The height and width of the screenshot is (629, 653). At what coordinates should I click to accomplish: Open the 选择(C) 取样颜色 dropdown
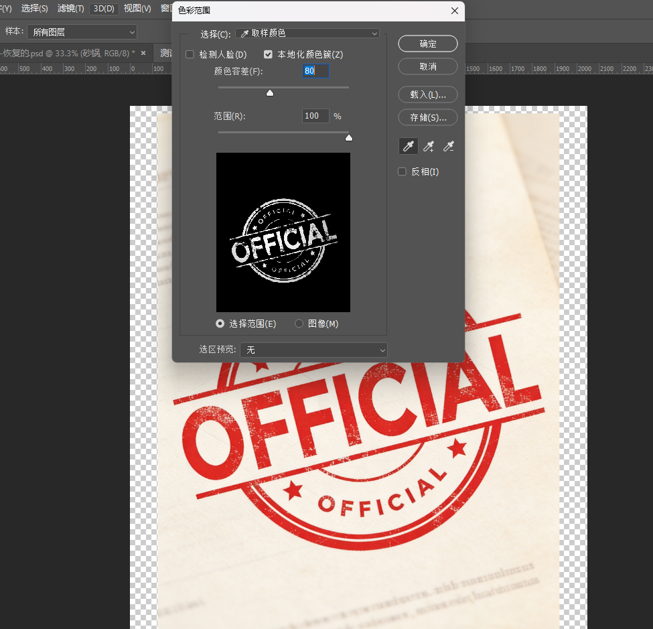tap(307, 33)
